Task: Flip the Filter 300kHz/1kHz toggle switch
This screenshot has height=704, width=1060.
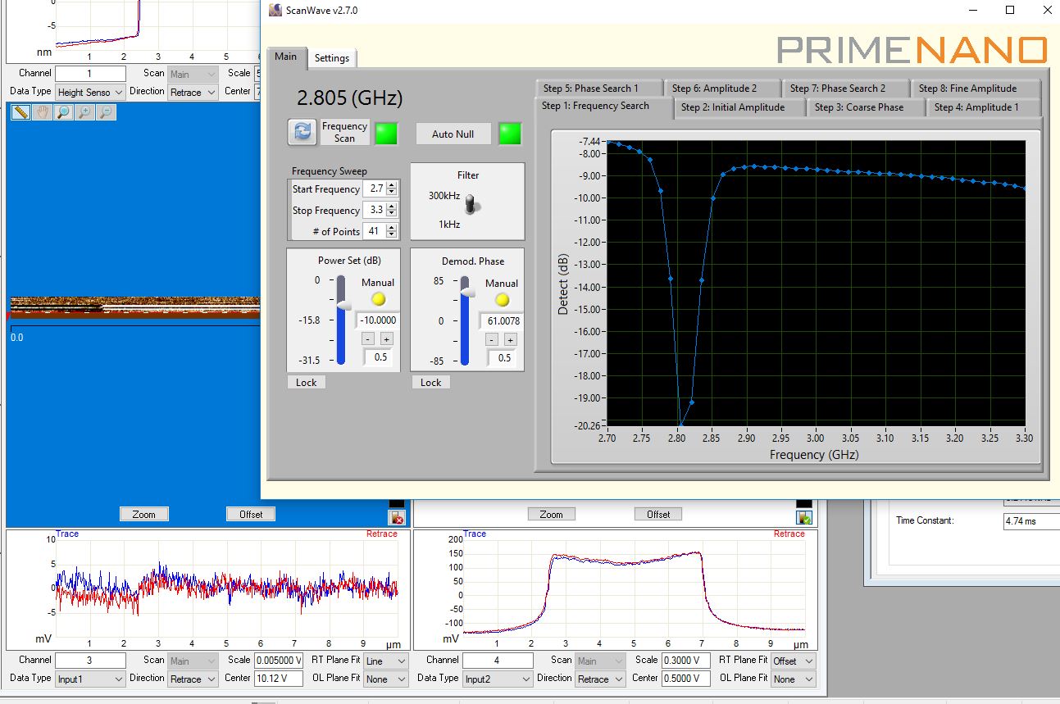Action: point(472,204)
